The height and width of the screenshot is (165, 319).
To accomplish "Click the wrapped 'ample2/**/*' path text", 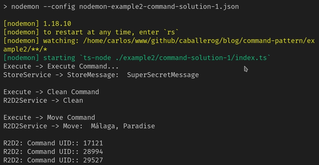I will [x=25, y=49].
